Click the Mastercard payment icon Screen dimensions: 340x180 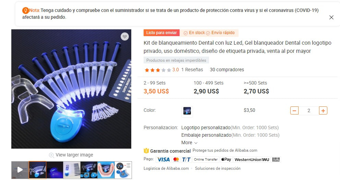click(176, 160)
